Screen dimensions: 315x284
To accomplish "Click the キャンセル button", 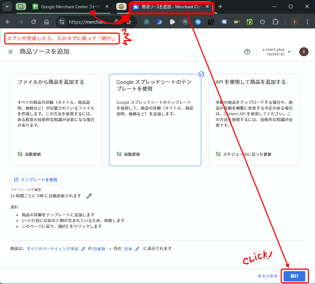I will 267,276.
